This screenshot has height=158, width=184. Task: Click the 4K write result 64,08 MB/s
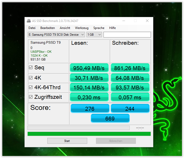[x=130, y=78]
